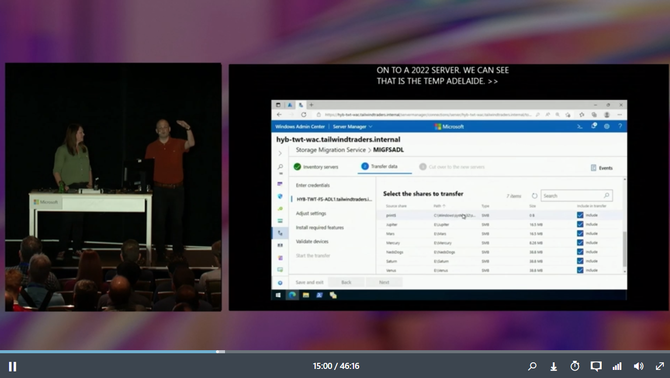670x378 pixels.
Task: Open the notifications icon in the Admin Center header
Action: (x=593, y=125)
